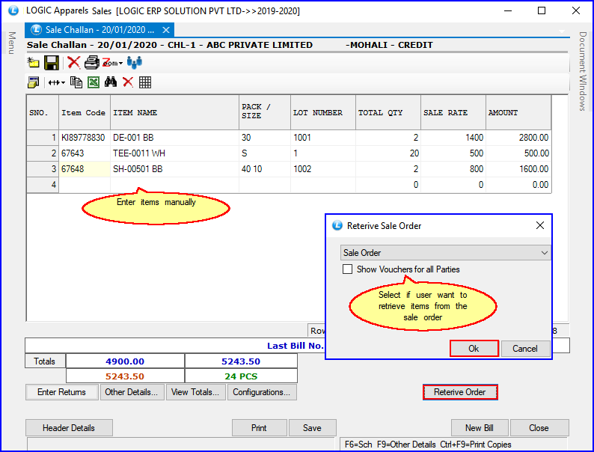Screen dimensions: 594x452
Task: Click Ok in Reterive Sale Order dialog
Action: point(474,349)
